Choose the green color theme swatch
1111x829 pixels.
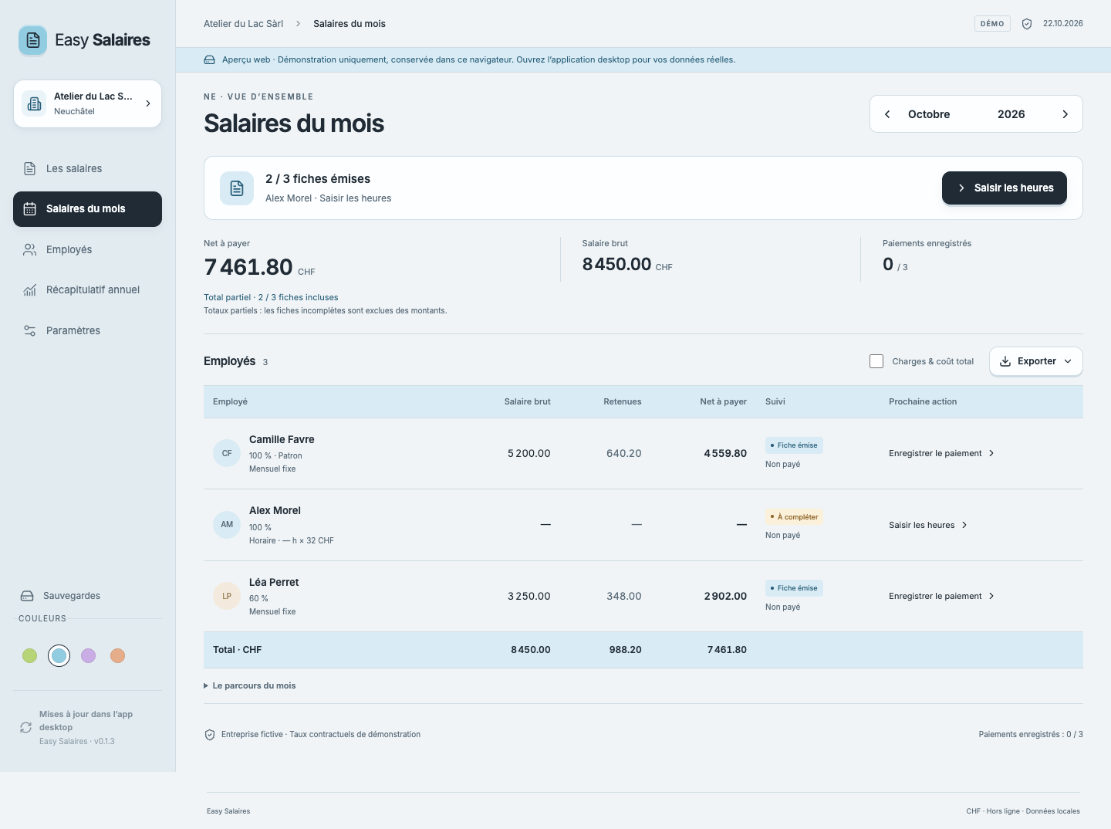[x=29, y=655]
